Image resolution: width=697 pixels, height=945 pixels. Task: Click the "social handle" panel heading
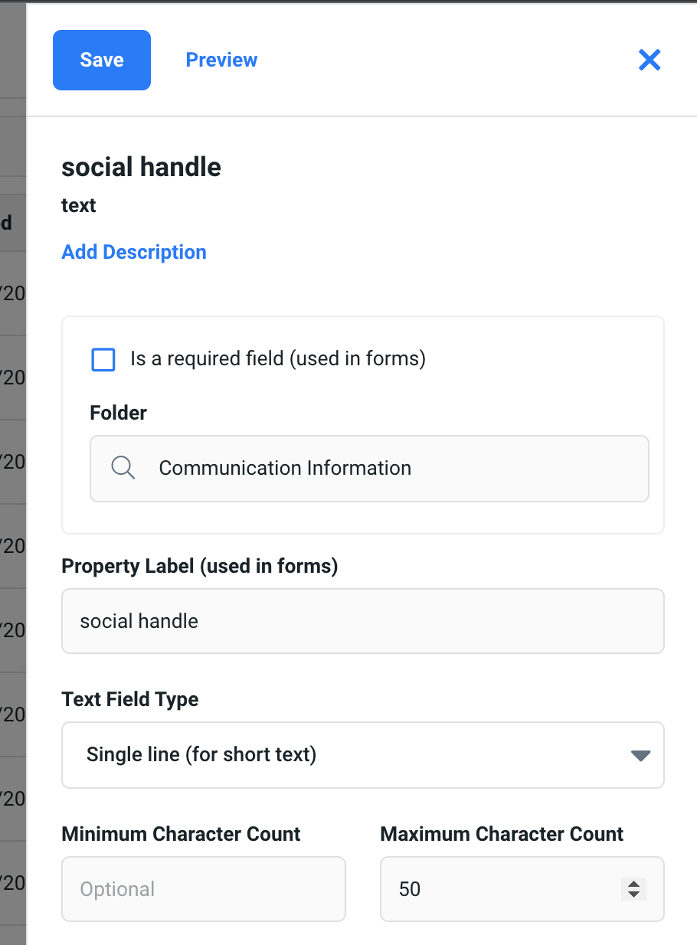pos(142,167)
